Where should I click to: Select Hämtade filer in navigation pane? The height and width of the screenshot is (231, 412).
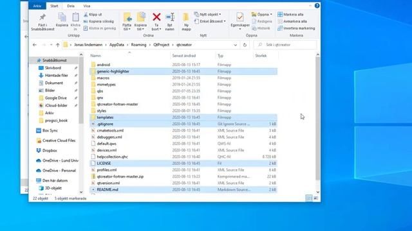coord(56,76)
